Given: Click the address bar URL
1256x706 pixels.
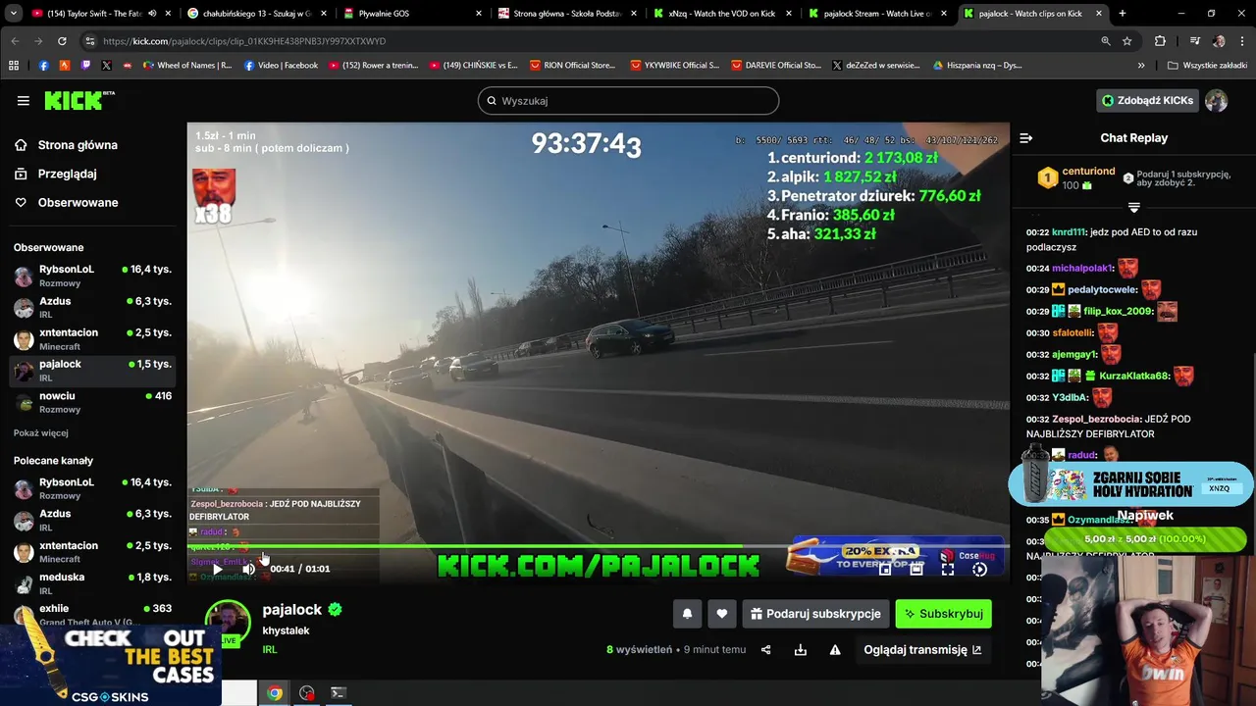Looking at the screenshot, I should 244,41.
